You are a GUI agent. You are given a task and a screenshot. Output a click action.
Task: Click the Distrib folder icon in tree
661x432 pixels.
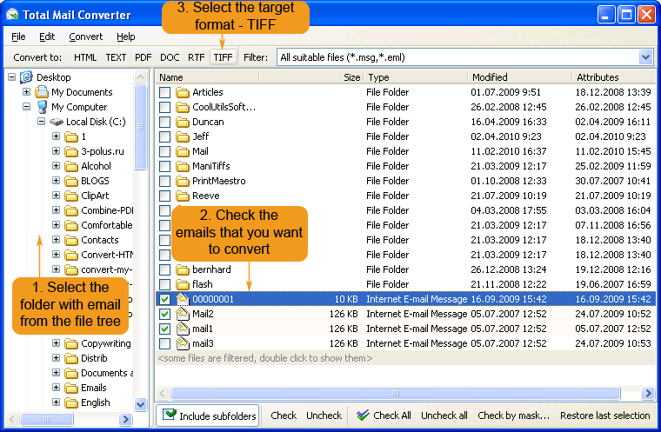pyautogui.click(x=71, y=358)
